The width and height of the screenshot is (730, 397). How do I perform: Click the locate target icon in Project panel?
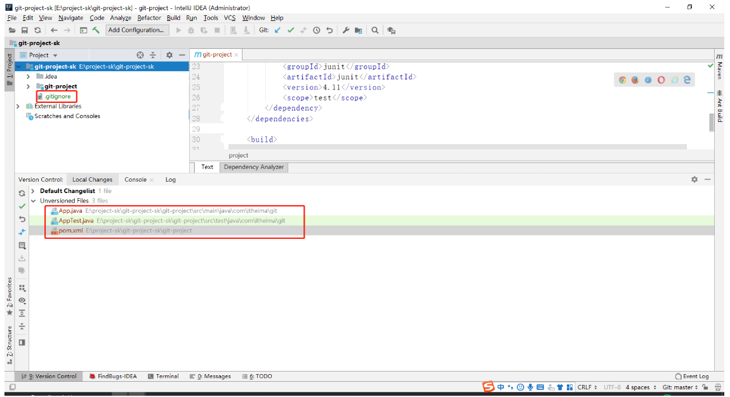(140, 55)
